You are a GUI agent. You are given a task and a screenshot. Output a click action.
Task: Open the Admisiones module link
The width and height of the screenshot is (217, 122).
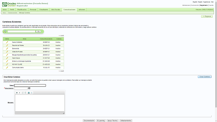pos(186,5)
